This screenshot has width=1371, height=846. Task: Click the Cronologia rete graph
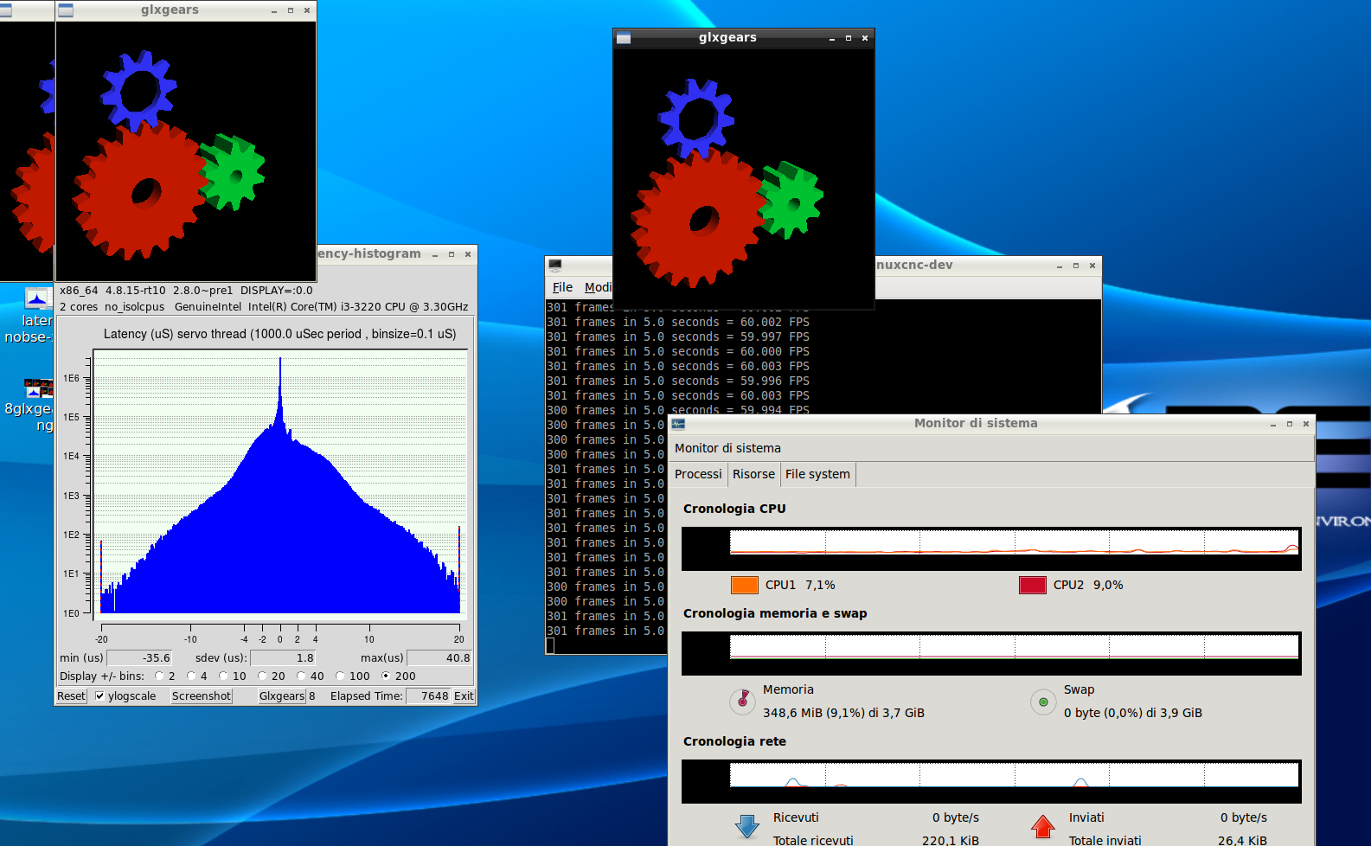click(991, 781)
